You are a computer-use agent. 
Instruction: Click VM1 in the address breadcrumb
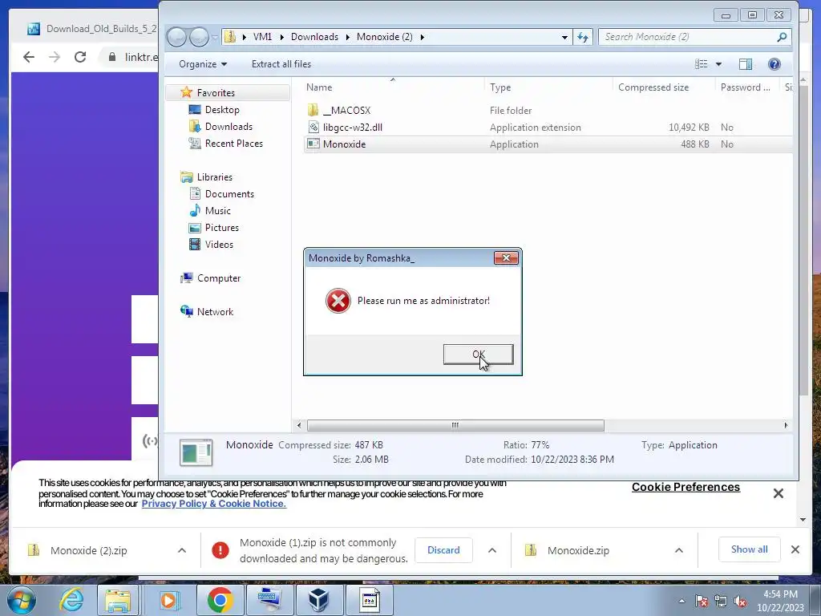pyautogui.click(x=262, y=37)
